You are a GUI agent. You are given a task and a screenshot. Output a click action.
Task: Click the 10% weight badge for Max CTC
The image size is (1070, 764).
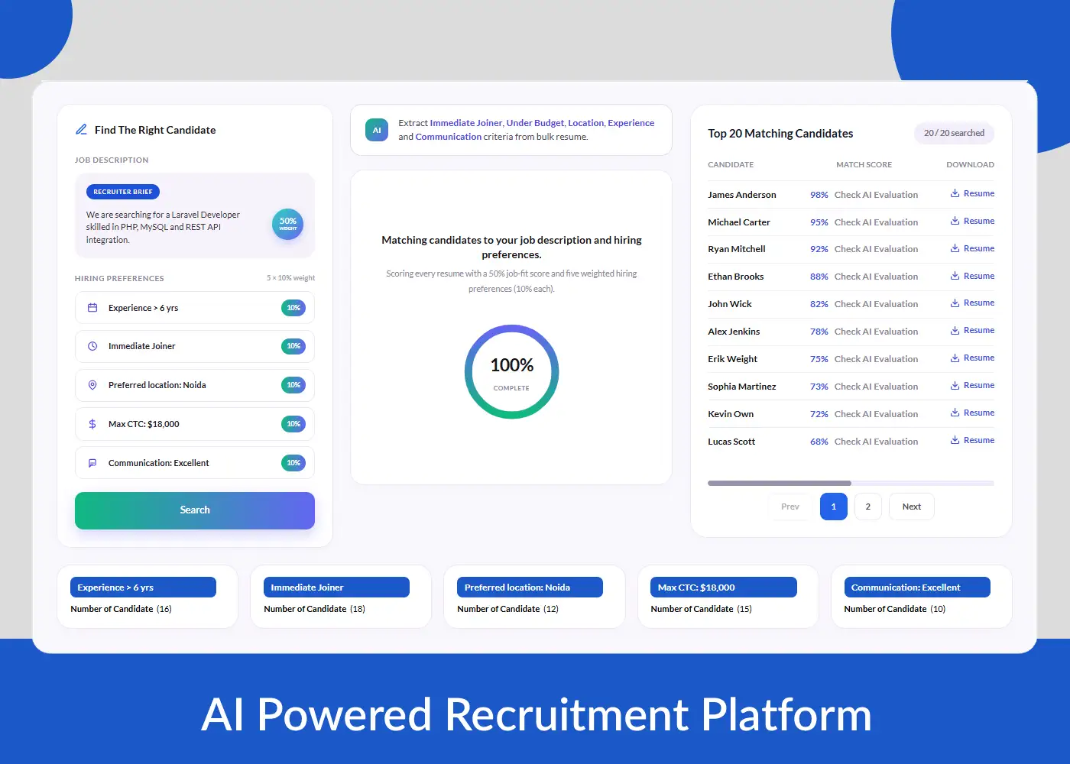(x=293, y=424)
